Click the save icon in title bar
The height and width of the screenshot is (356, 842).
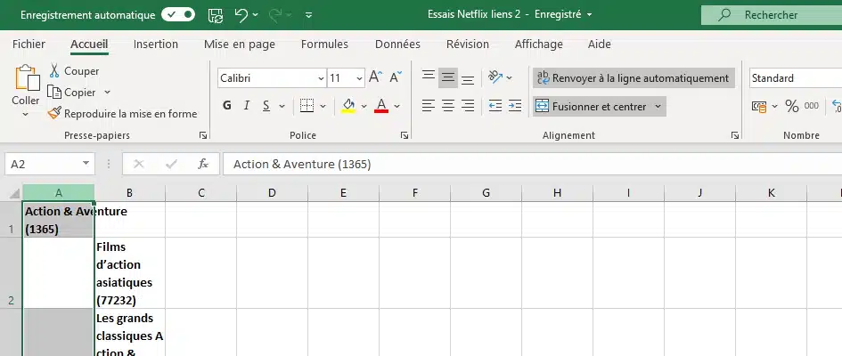[x=216, y=15]
